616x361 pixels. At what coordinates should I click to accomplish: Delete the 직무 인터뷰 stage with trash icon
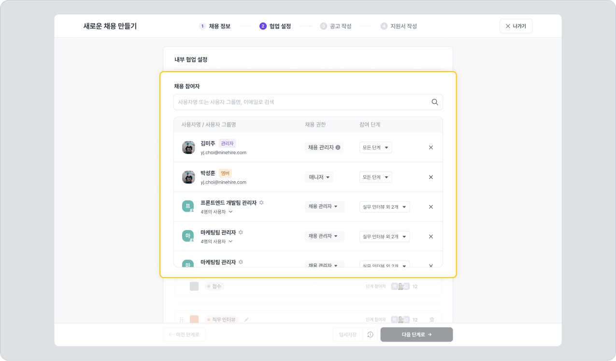pos(432,319)
